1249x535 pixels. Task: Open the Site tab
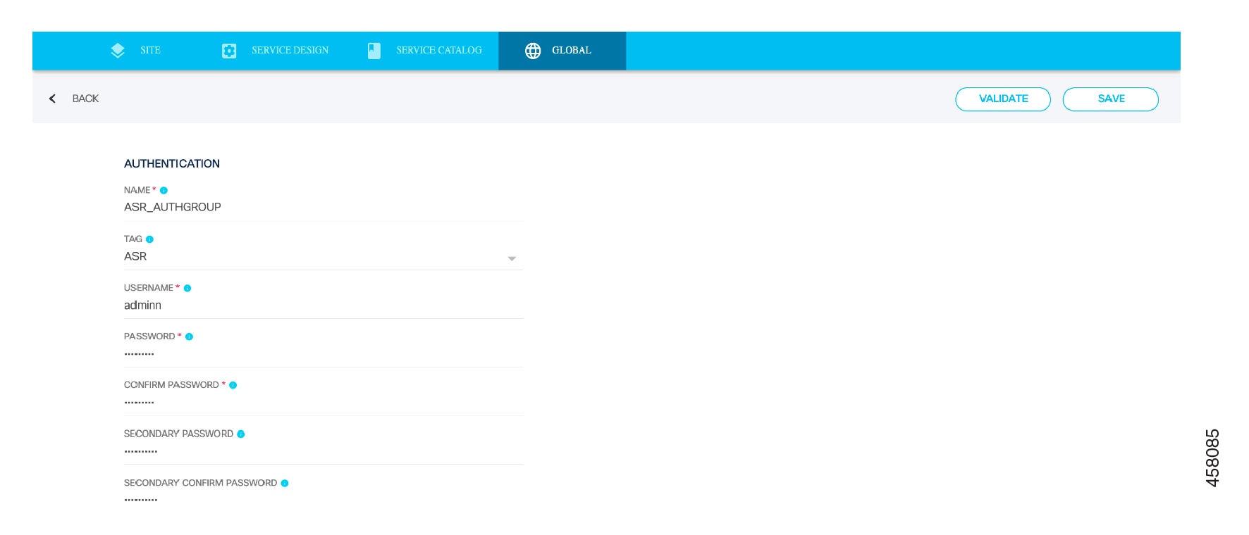pos(136,51)
